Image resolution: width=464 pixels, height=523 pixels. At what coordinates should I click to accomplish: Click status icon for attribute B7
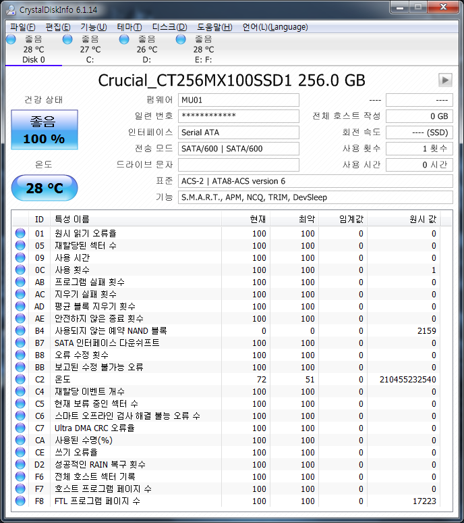tap(20, 343)
